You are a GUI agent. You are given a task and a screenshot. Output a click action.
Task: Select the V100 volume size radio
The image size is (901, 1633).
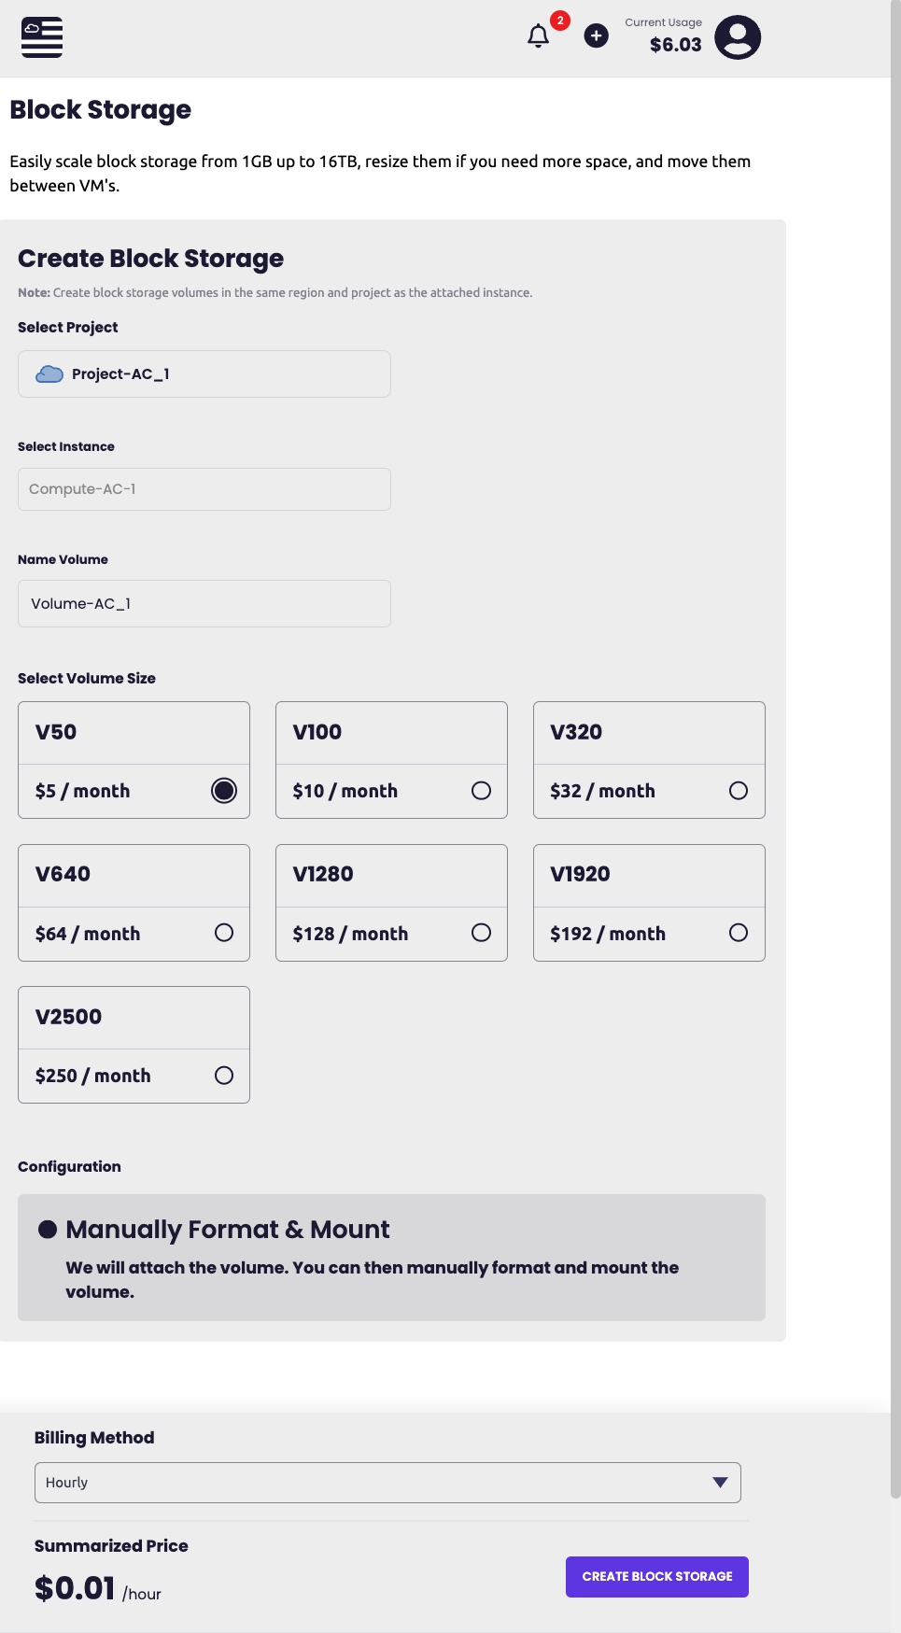481,791
